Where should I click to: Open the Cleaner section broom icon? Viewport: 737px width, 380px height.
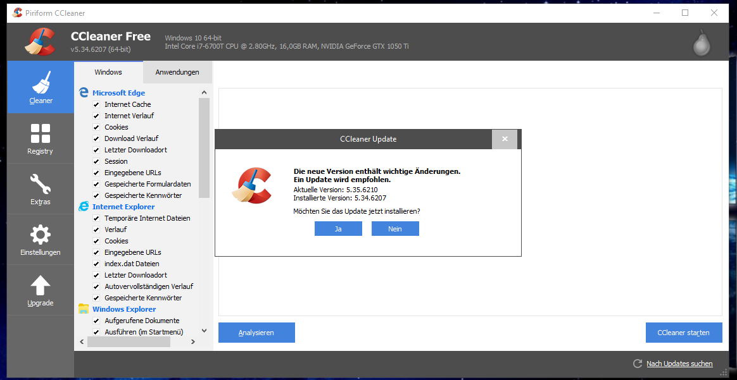(x=41, y=82)
